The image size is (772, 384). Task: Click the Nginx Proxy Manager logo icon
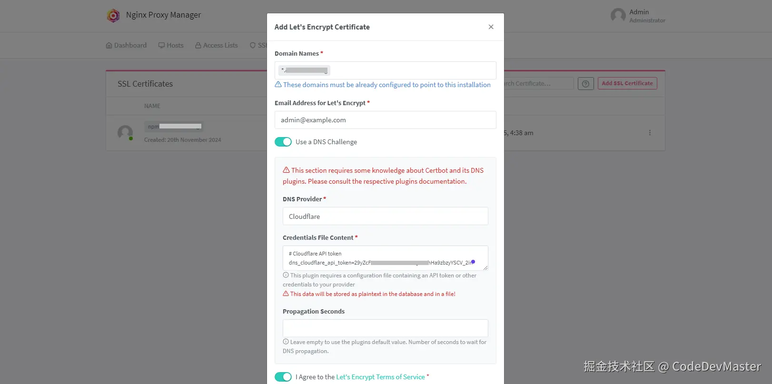tap(113, 16)
